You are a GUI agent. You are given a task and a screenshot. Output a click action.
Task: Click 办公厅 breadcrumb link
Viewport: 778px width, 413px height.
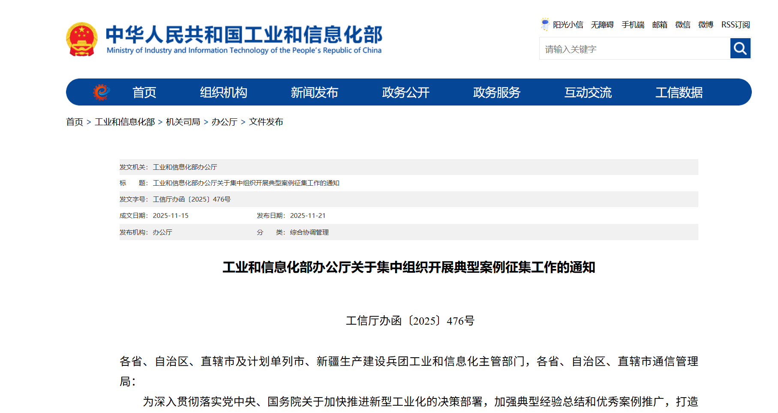224,122
